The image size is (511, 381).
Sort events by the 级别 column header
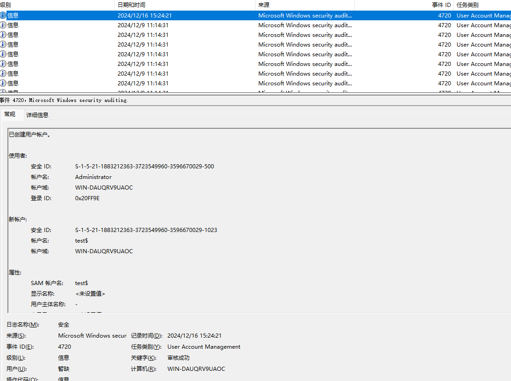coord(57,5)
